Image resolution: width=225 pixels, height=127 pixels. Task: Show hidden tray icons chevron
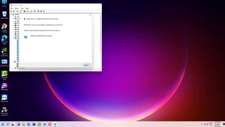click(201, 124)
